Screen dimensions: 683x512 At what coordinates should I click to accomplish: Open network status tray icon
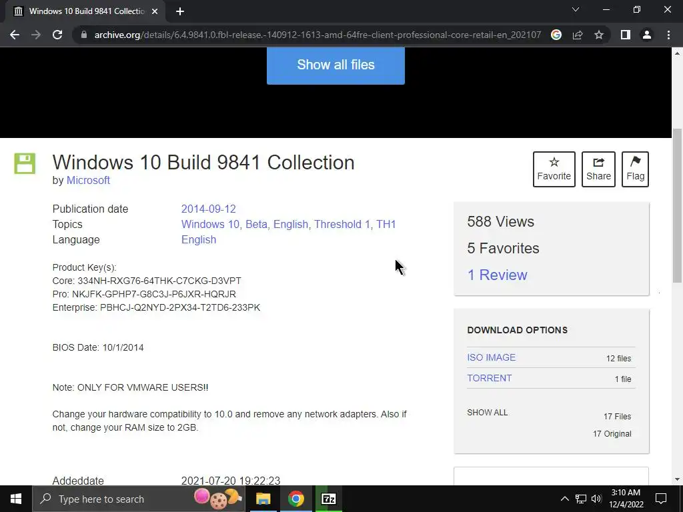point(581,499)
